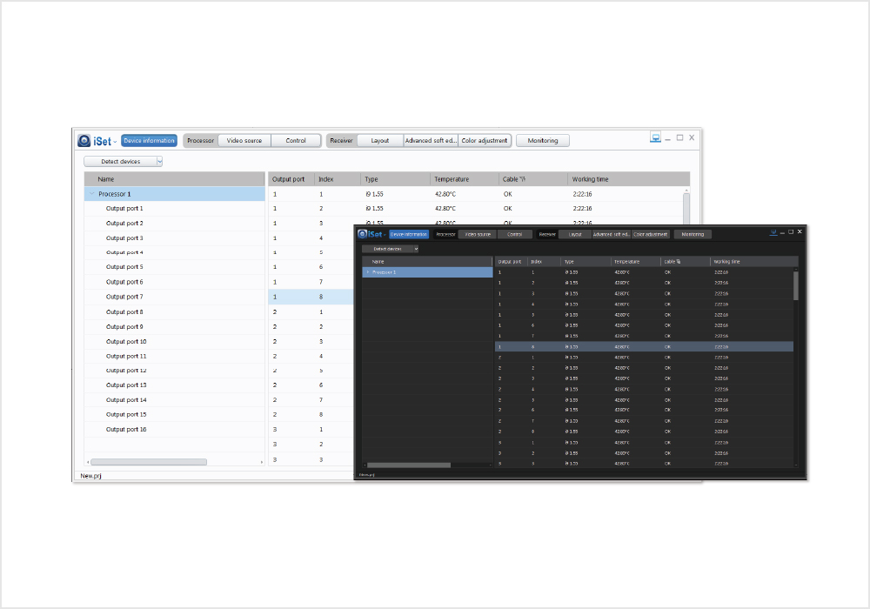Open Video source tab in light window
The height and width of the screenshot is (609, 870).
244,141
